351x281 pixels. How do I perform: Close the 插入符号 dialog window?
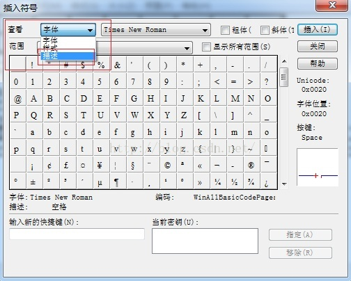pos(331,5)
